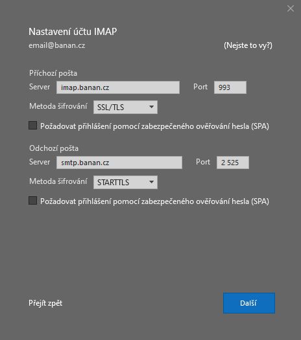Select the outgoing port field showing 2 525

point(233,163)
